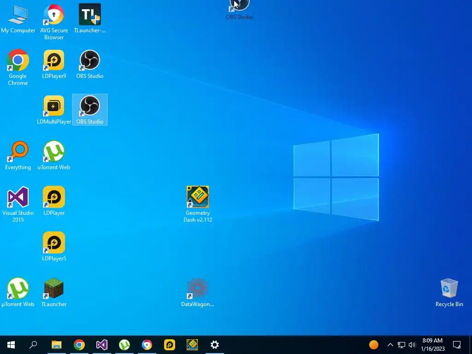
Task: Select the DataWagon desktop shortcut
Action: [x=198, y=293]
